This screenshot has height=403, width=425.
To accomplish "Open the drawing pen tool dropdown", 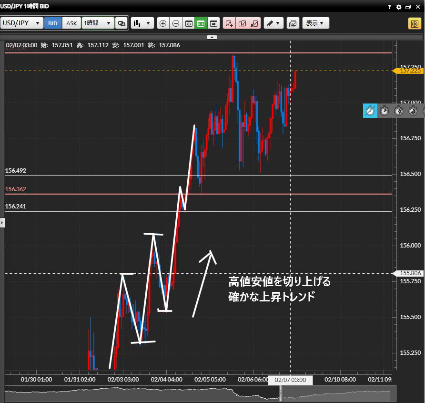I will [273, 23].
